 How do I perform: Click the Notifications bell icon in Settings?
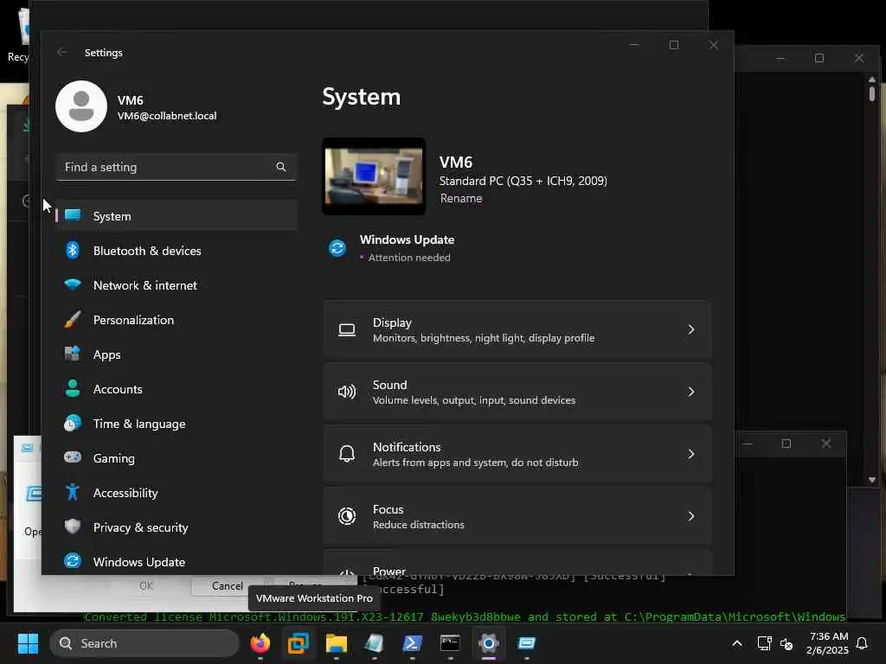pyautogui.click(x=347, y=454)
